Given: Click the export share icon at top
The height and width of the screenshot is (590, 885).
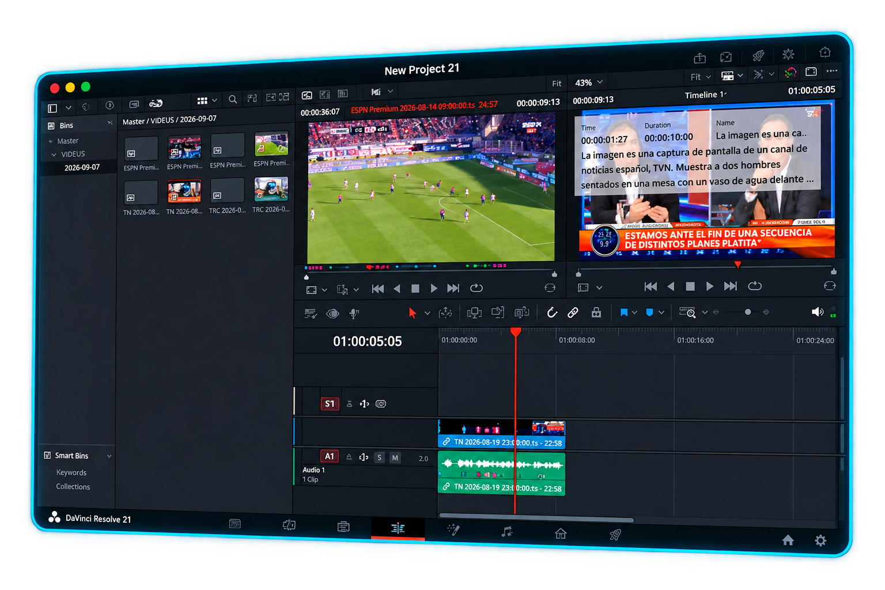Looking at the screenshot, I should [699, 58].
